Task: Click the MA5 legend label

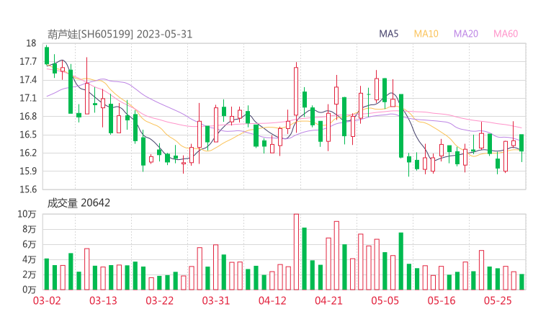Action: pyautogui.click(x=388, y=34)
